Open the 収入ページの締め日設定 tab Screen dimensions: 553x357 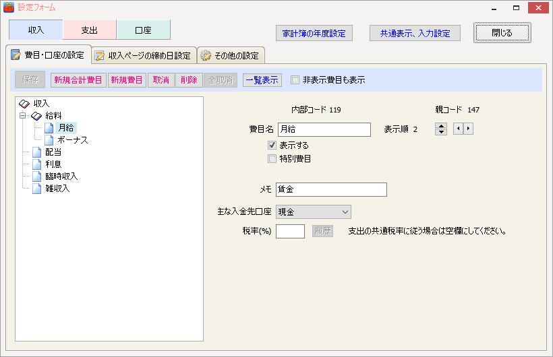coord(144,56)
